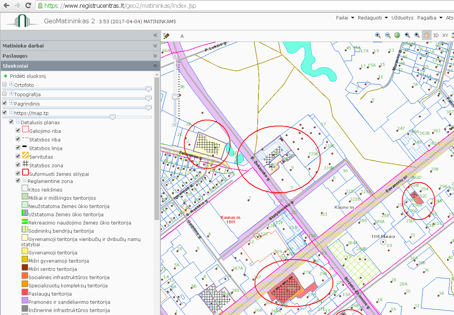This screenshot has height=315, width=454.
Task: Expand the Matininko darbai panel
Action: [x=155, y=46]
